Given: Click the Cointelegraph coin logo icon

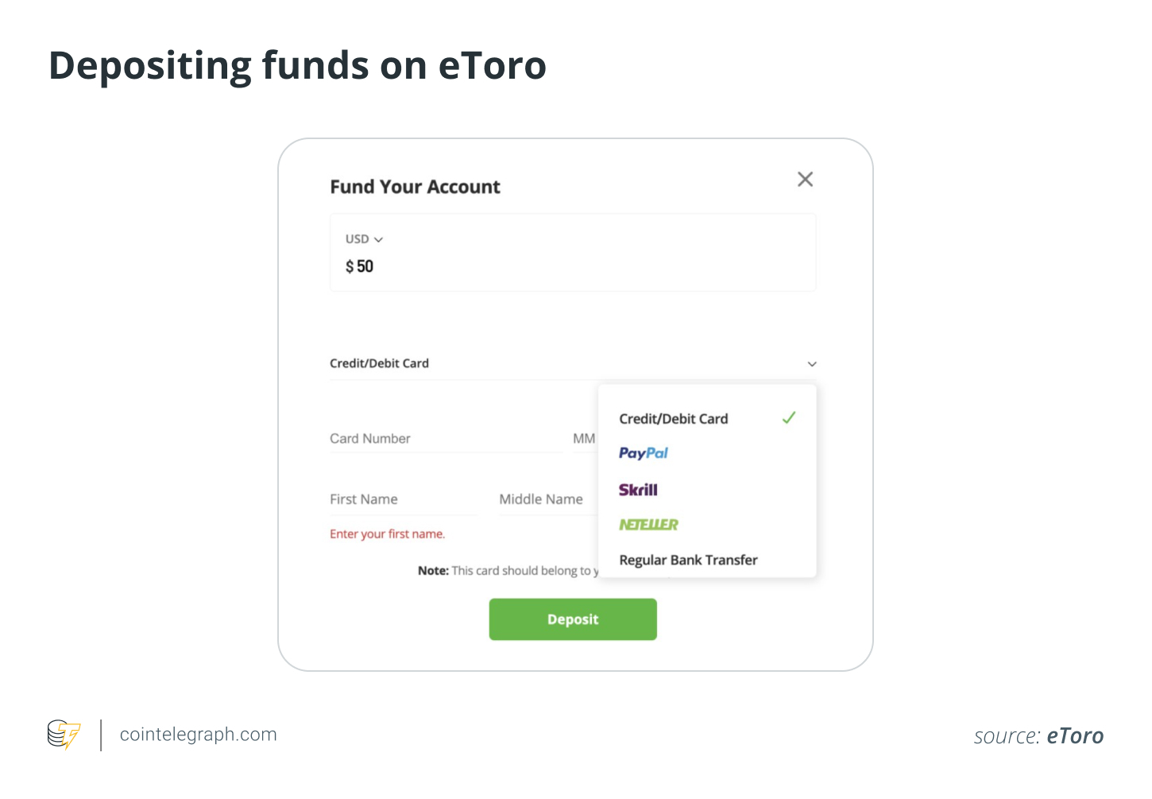Looking at the screenshot, I should coord(64,735).
